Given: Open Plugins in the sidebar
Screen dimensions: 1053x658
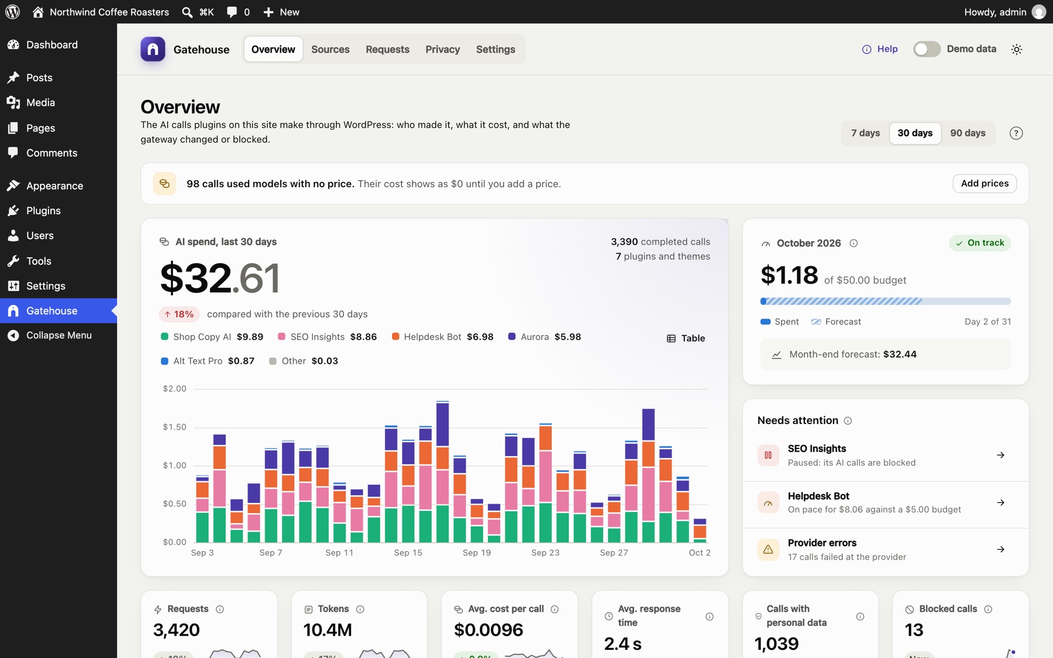Looking at the screenshot, I should [x=58, y=211].
